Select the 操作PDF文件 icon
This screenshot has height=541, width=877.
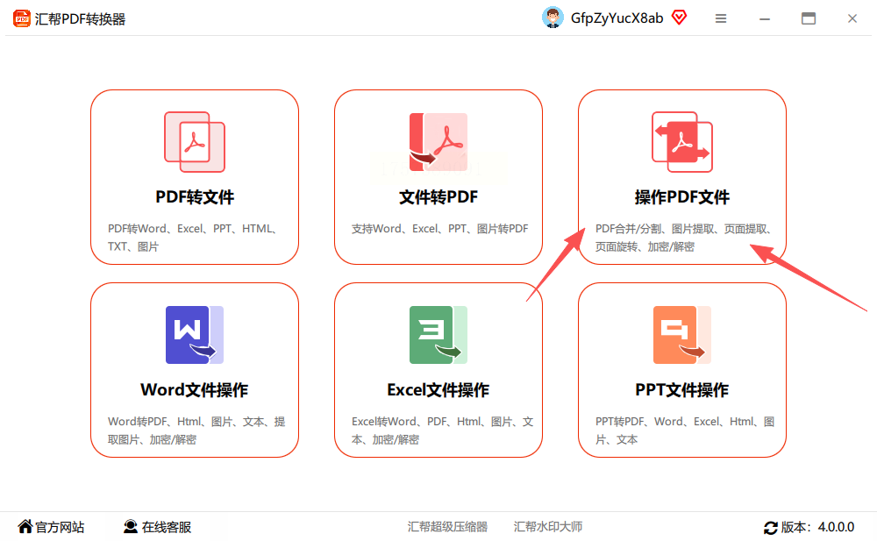[x=682, y=142]
